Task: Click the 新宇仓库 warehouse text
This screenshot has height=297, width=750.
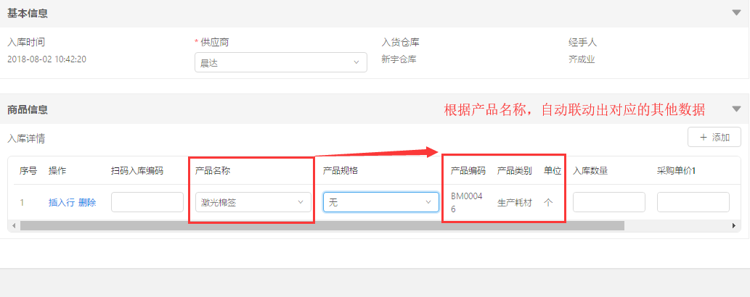Action: coord(399,59)
